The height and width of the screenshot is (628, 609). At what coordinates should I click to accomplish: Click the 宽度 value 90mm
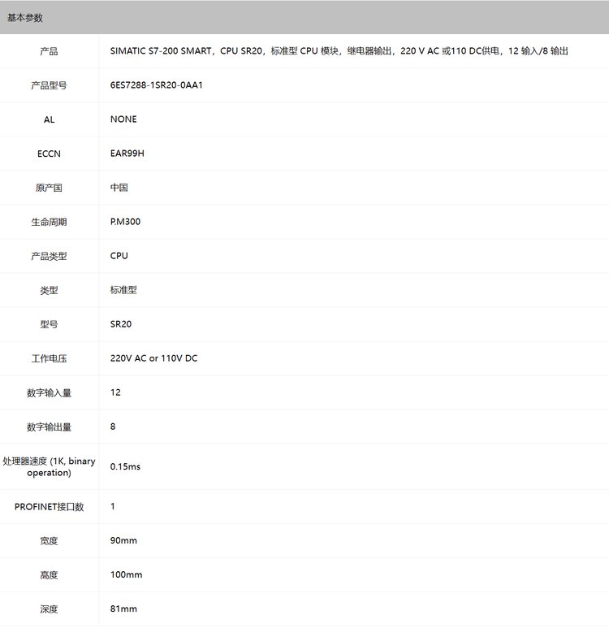(x=123, y=540)
